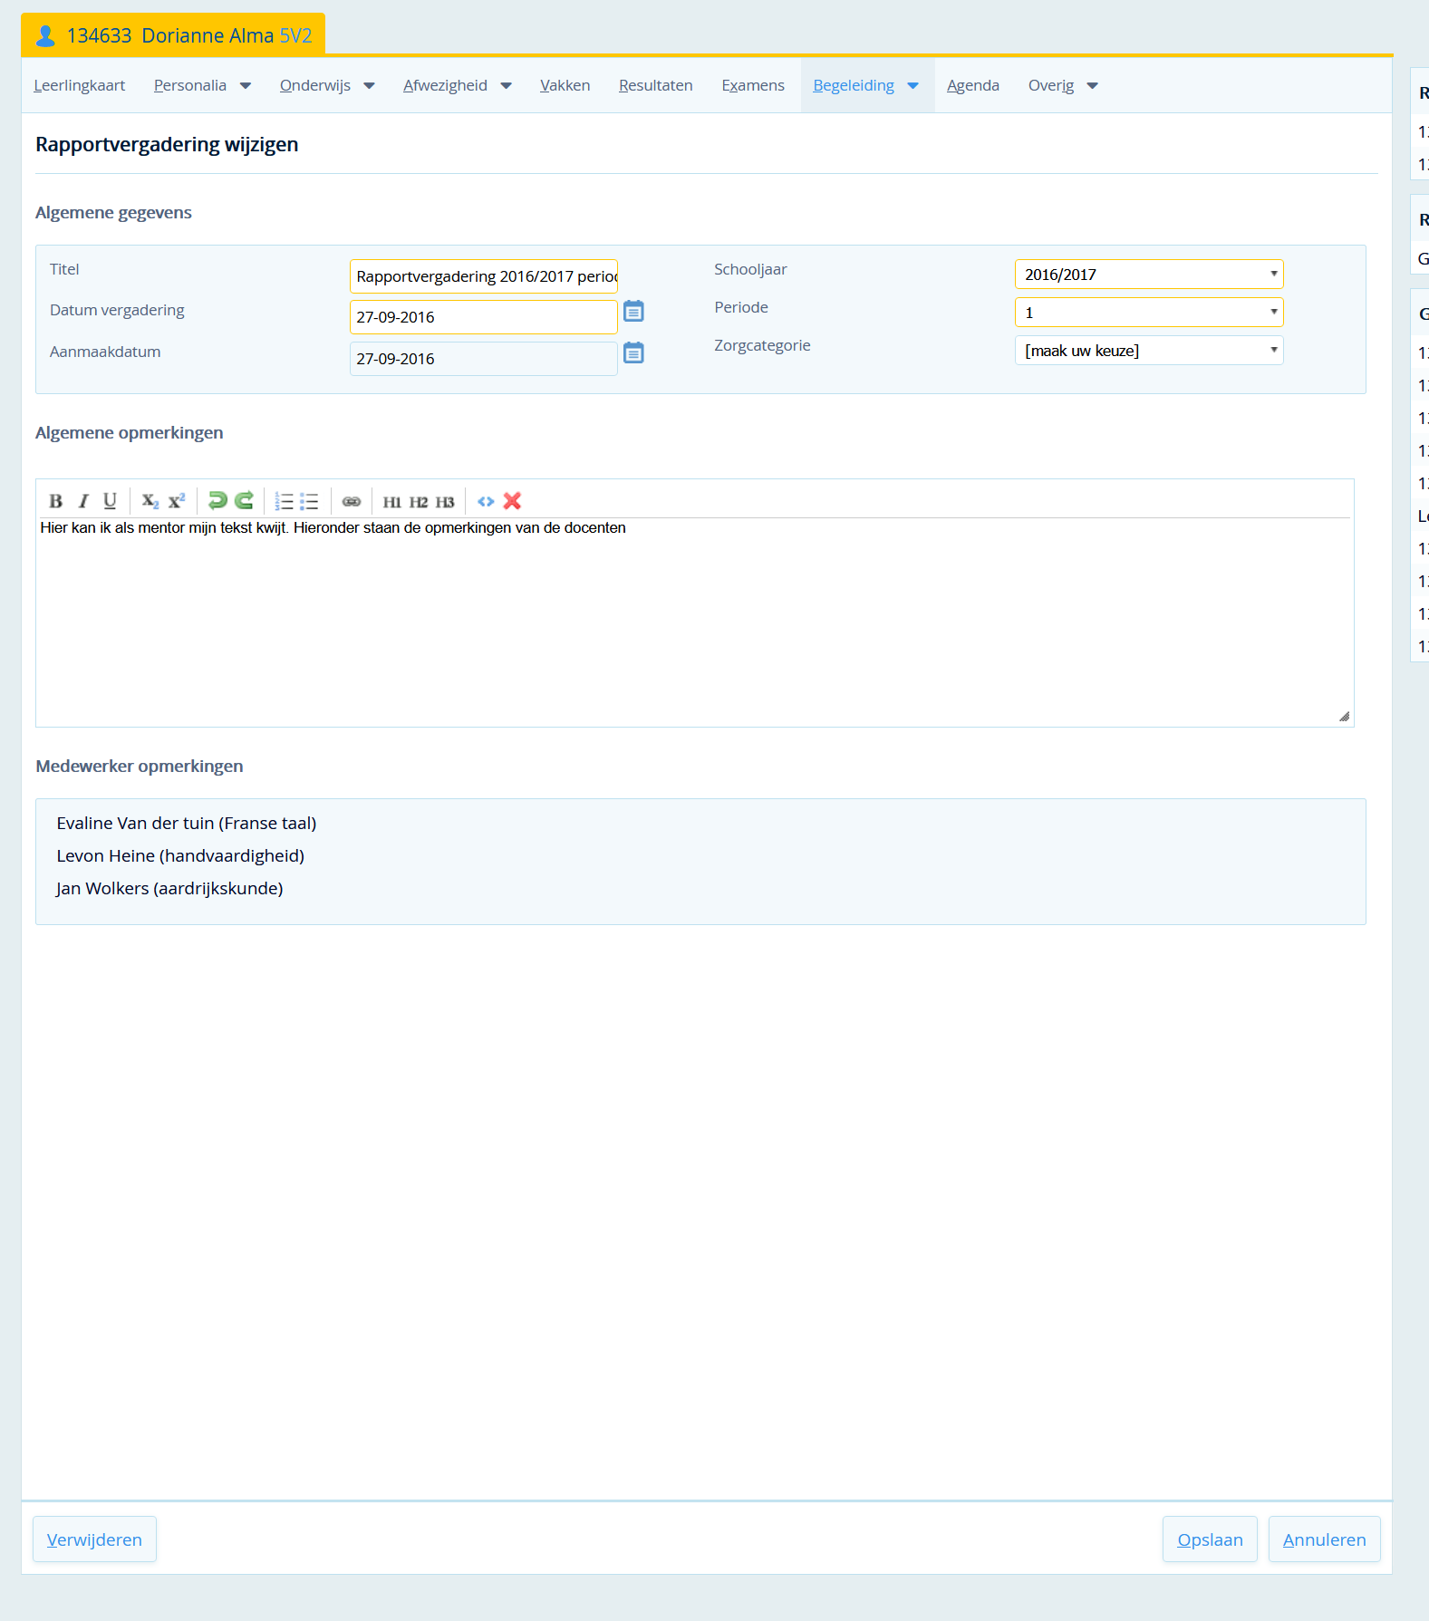Select the student tab Dorianne Alma 5V2

[173, 35]
